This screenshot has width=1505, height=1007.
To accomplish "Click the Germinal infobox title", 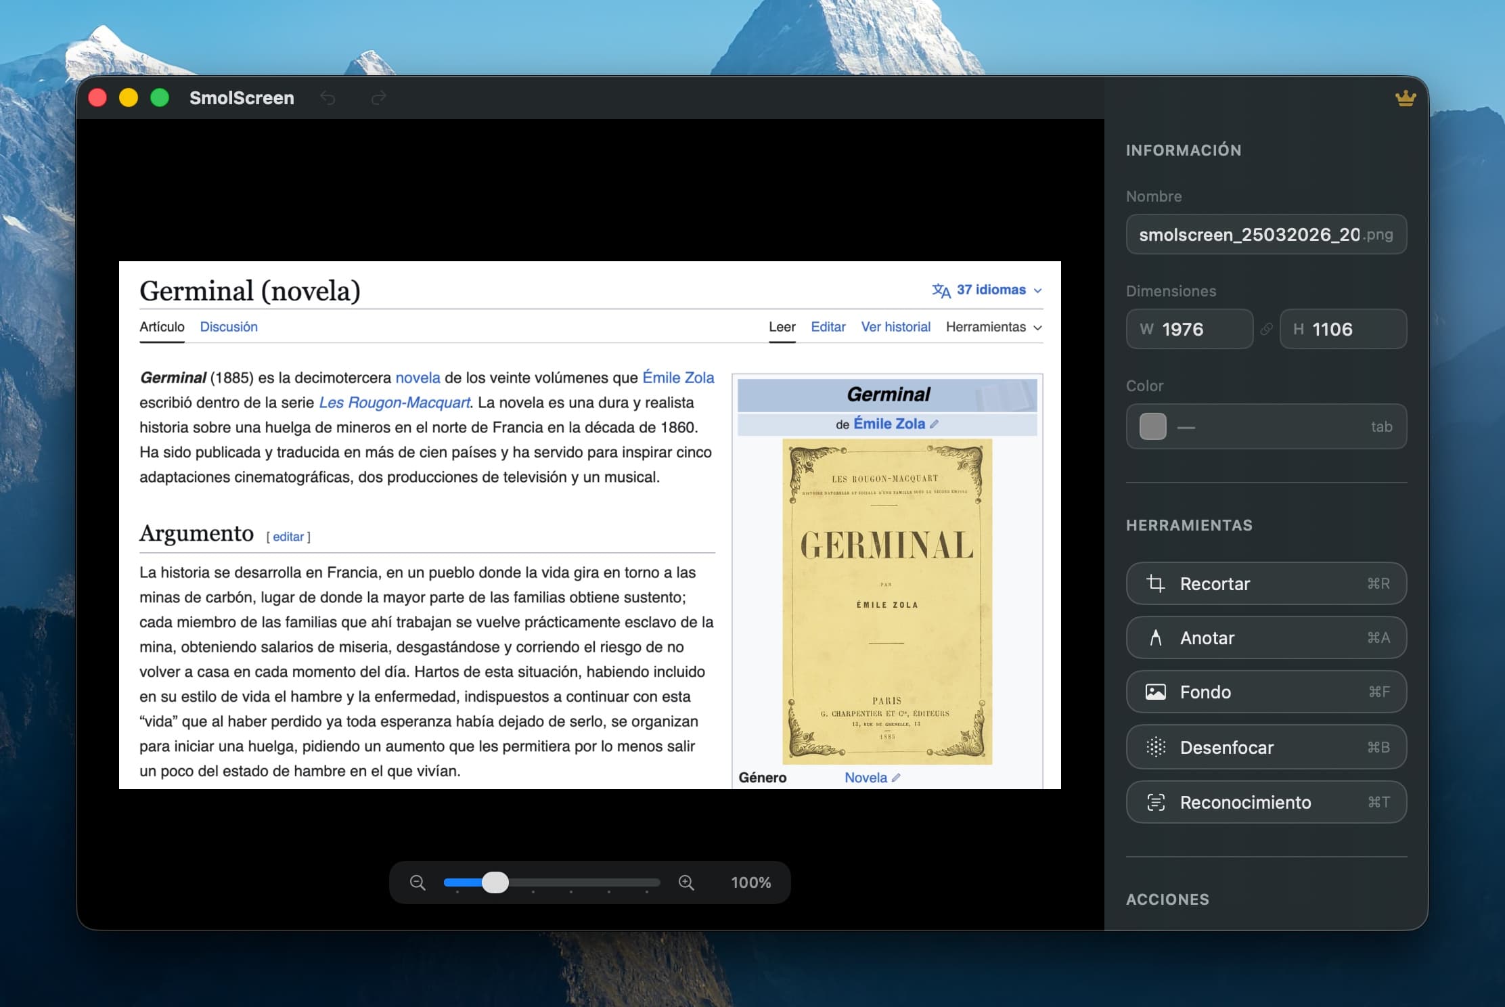I will coord(889,395).
